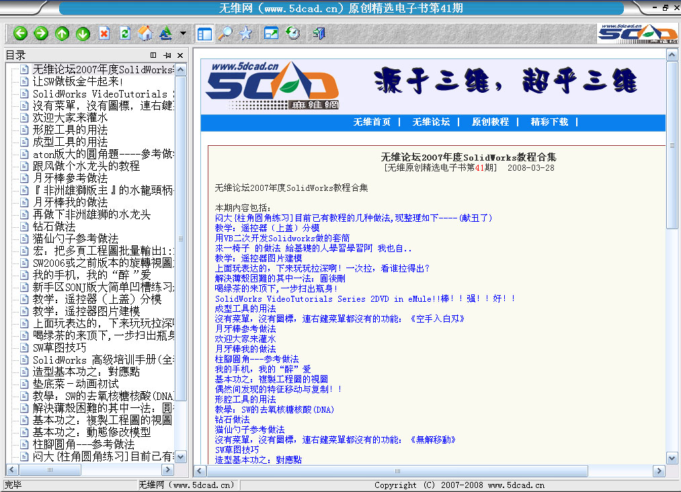Click the 5dcad.cn banner logo
The image size is (681, 492).
[272, 85]
